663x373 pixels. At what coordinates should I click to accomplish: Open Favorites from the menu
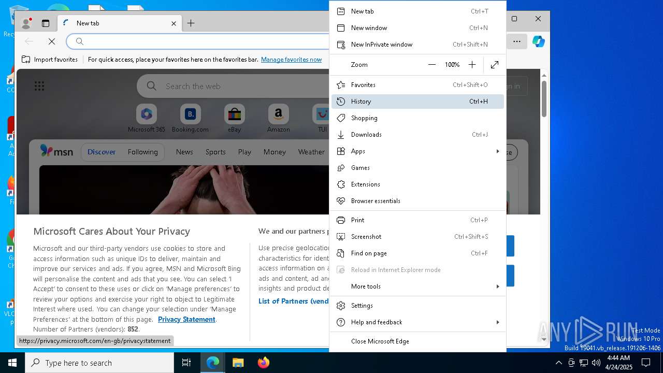[x=417, y=85]
